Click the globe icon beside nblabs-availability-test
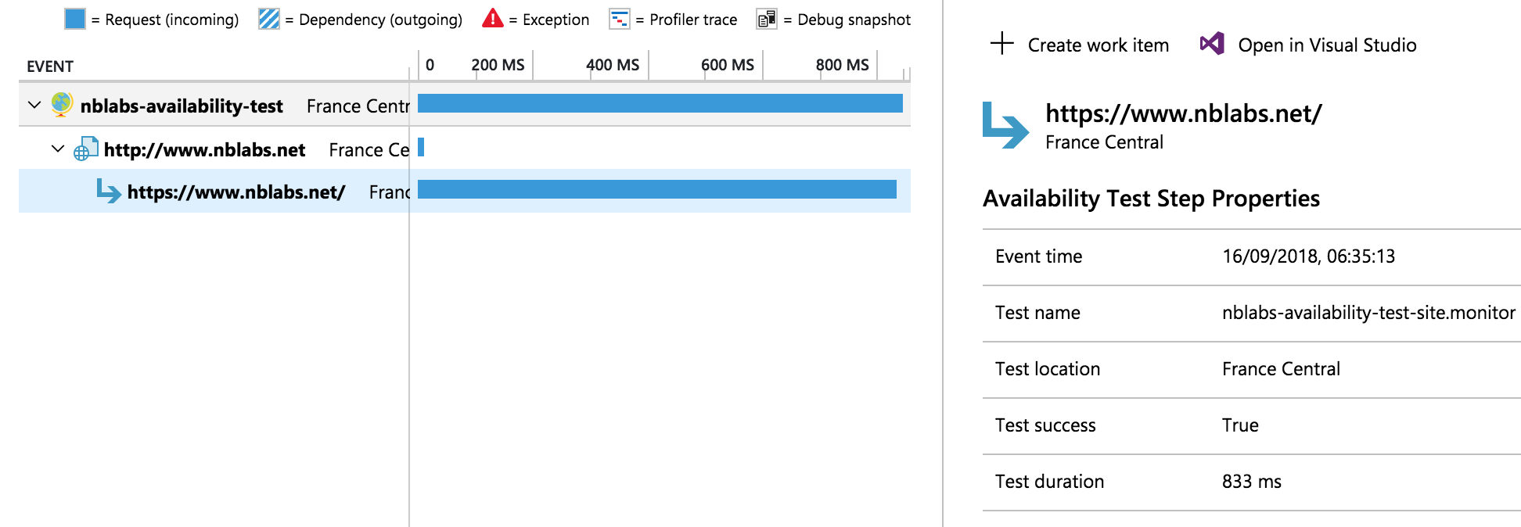 pyautogui.click(x=62, y=105)
